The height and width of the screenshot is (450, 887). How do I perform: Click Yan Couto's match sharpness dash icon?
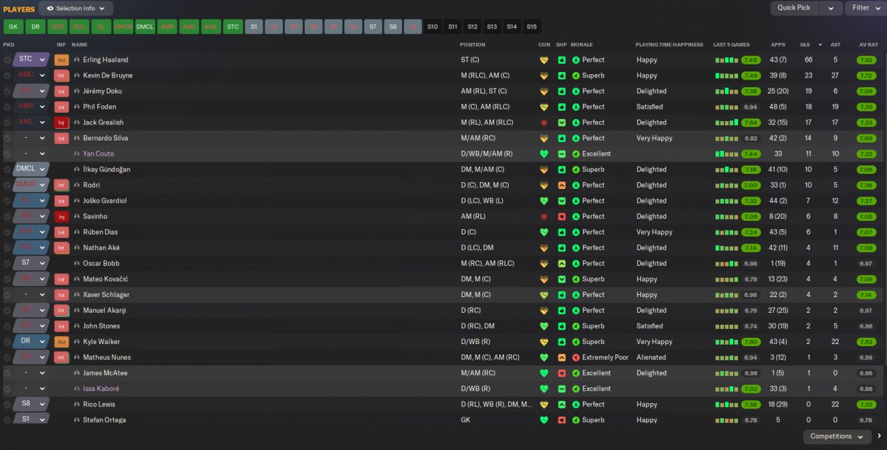561,154
